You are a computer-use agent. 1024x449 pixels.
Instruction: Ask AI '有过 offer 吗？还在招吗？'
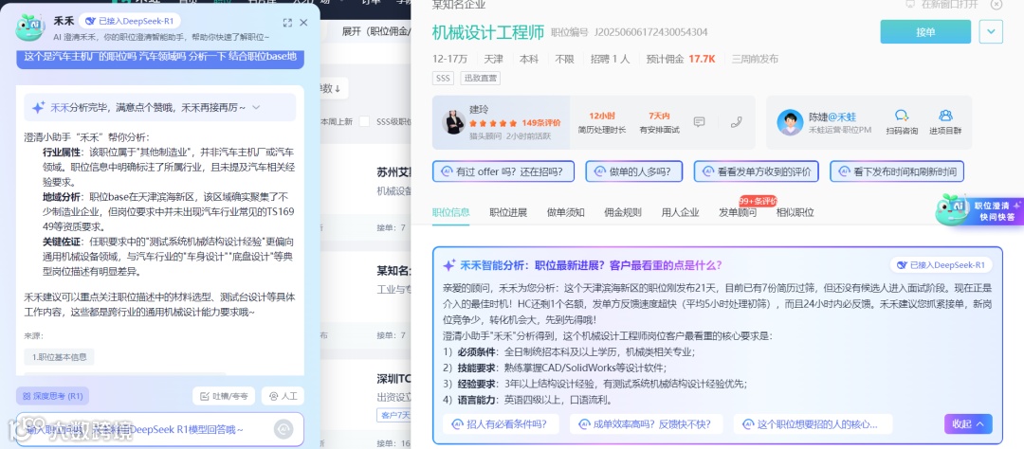pyautogui.click(x=503, y=171)
